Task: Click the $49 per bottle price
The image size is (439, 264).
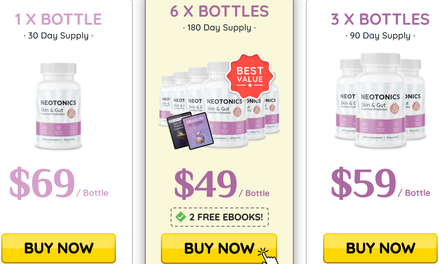Action: pos(222,184)
